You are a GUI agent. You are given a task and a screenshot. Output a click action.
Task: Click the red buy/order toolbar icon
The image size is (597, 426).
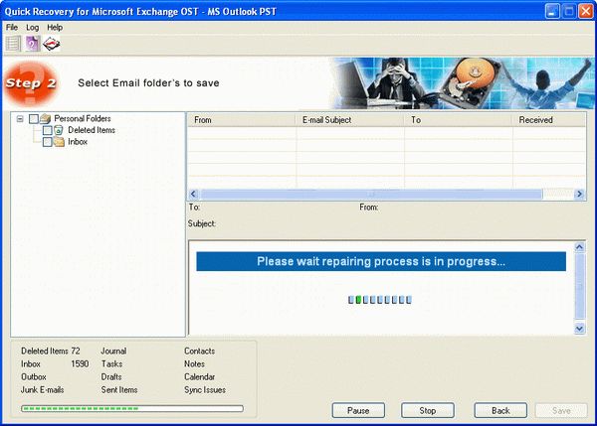52,44
